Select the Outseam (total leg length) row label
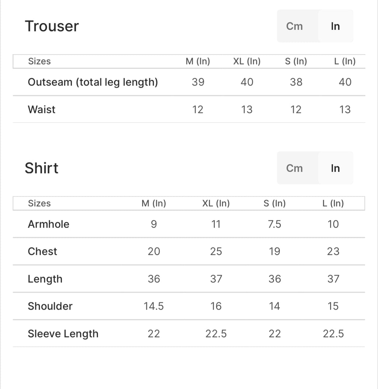This screenshot has width=378, height=389. pyautogui.click(x=93, y=82)
